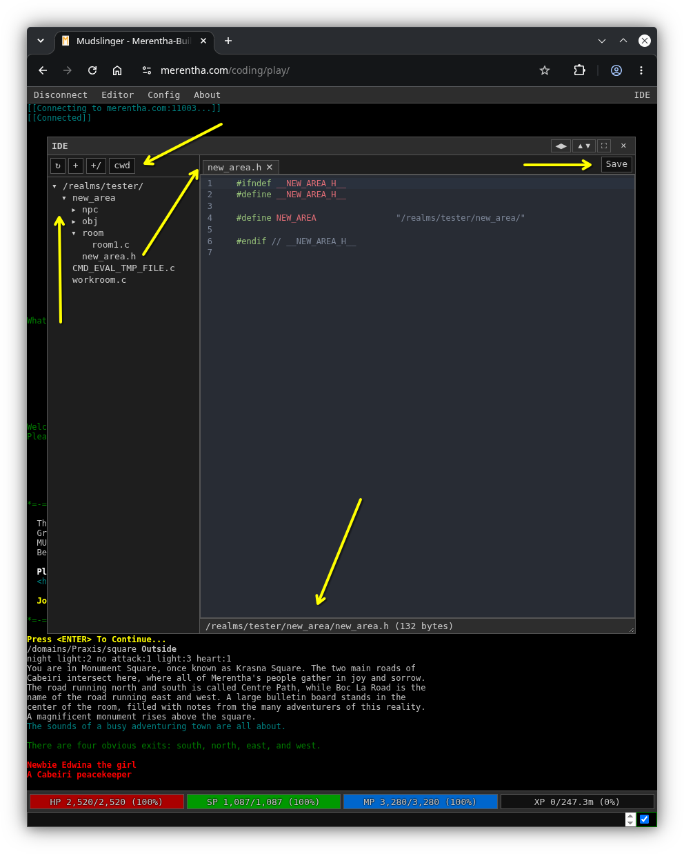Collapse the /realms/tester/ tree root
This screenshot has width=684, height=854.
click(54, 186)
